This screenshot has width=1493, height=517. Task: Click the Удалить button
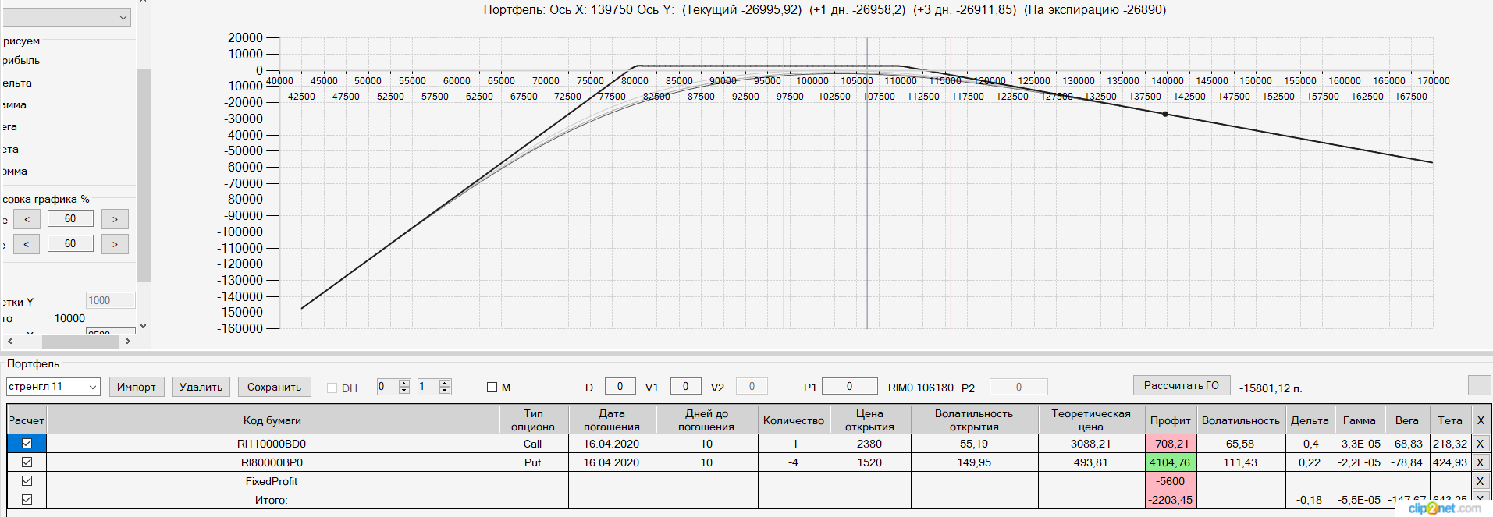point(201,387)
